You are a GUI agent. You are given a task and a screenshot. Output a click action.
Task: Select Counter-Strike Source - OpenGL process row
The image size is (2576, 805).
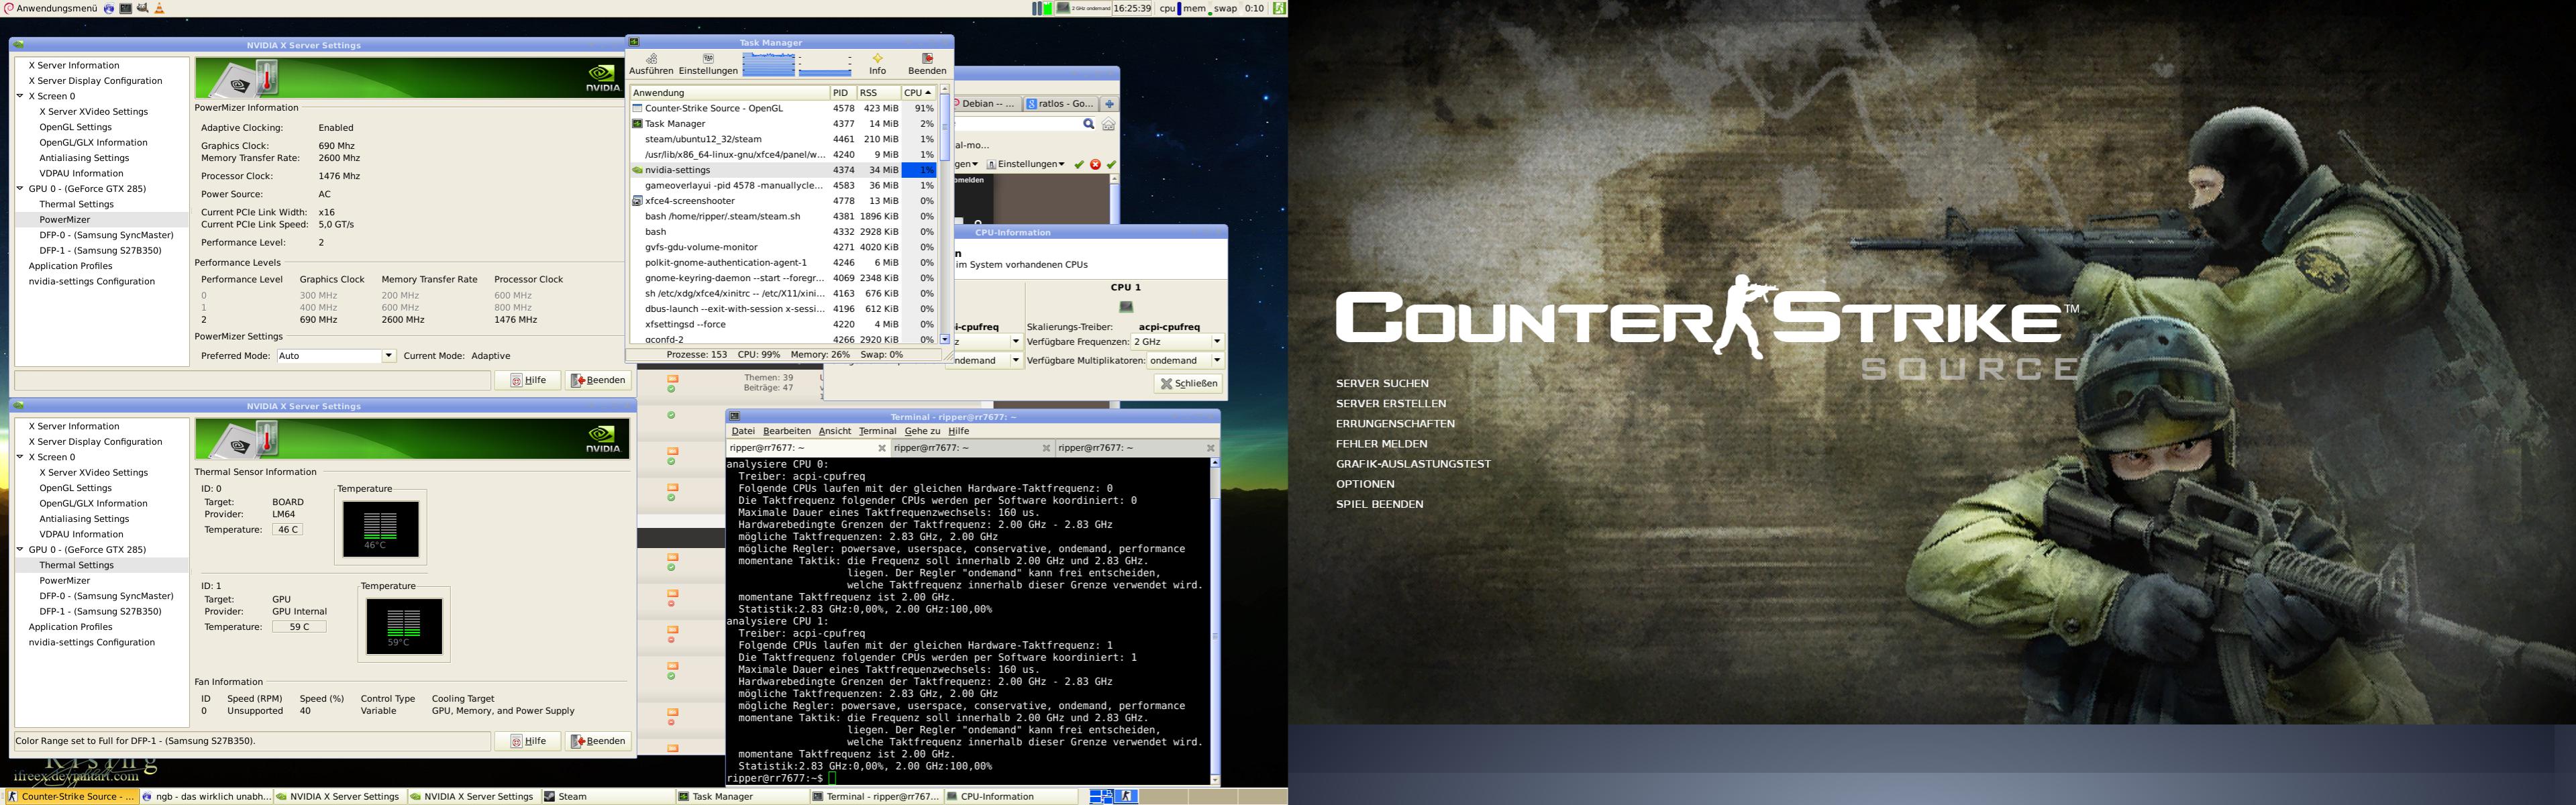pos(783,108)
